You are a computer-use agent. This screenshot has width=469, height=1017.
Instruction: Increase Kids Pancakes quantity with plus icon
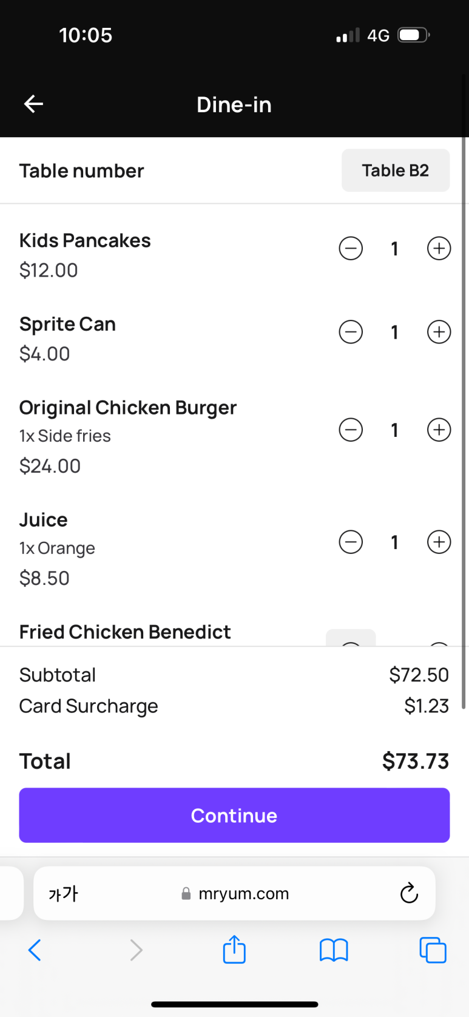click(x=439, y=248)
